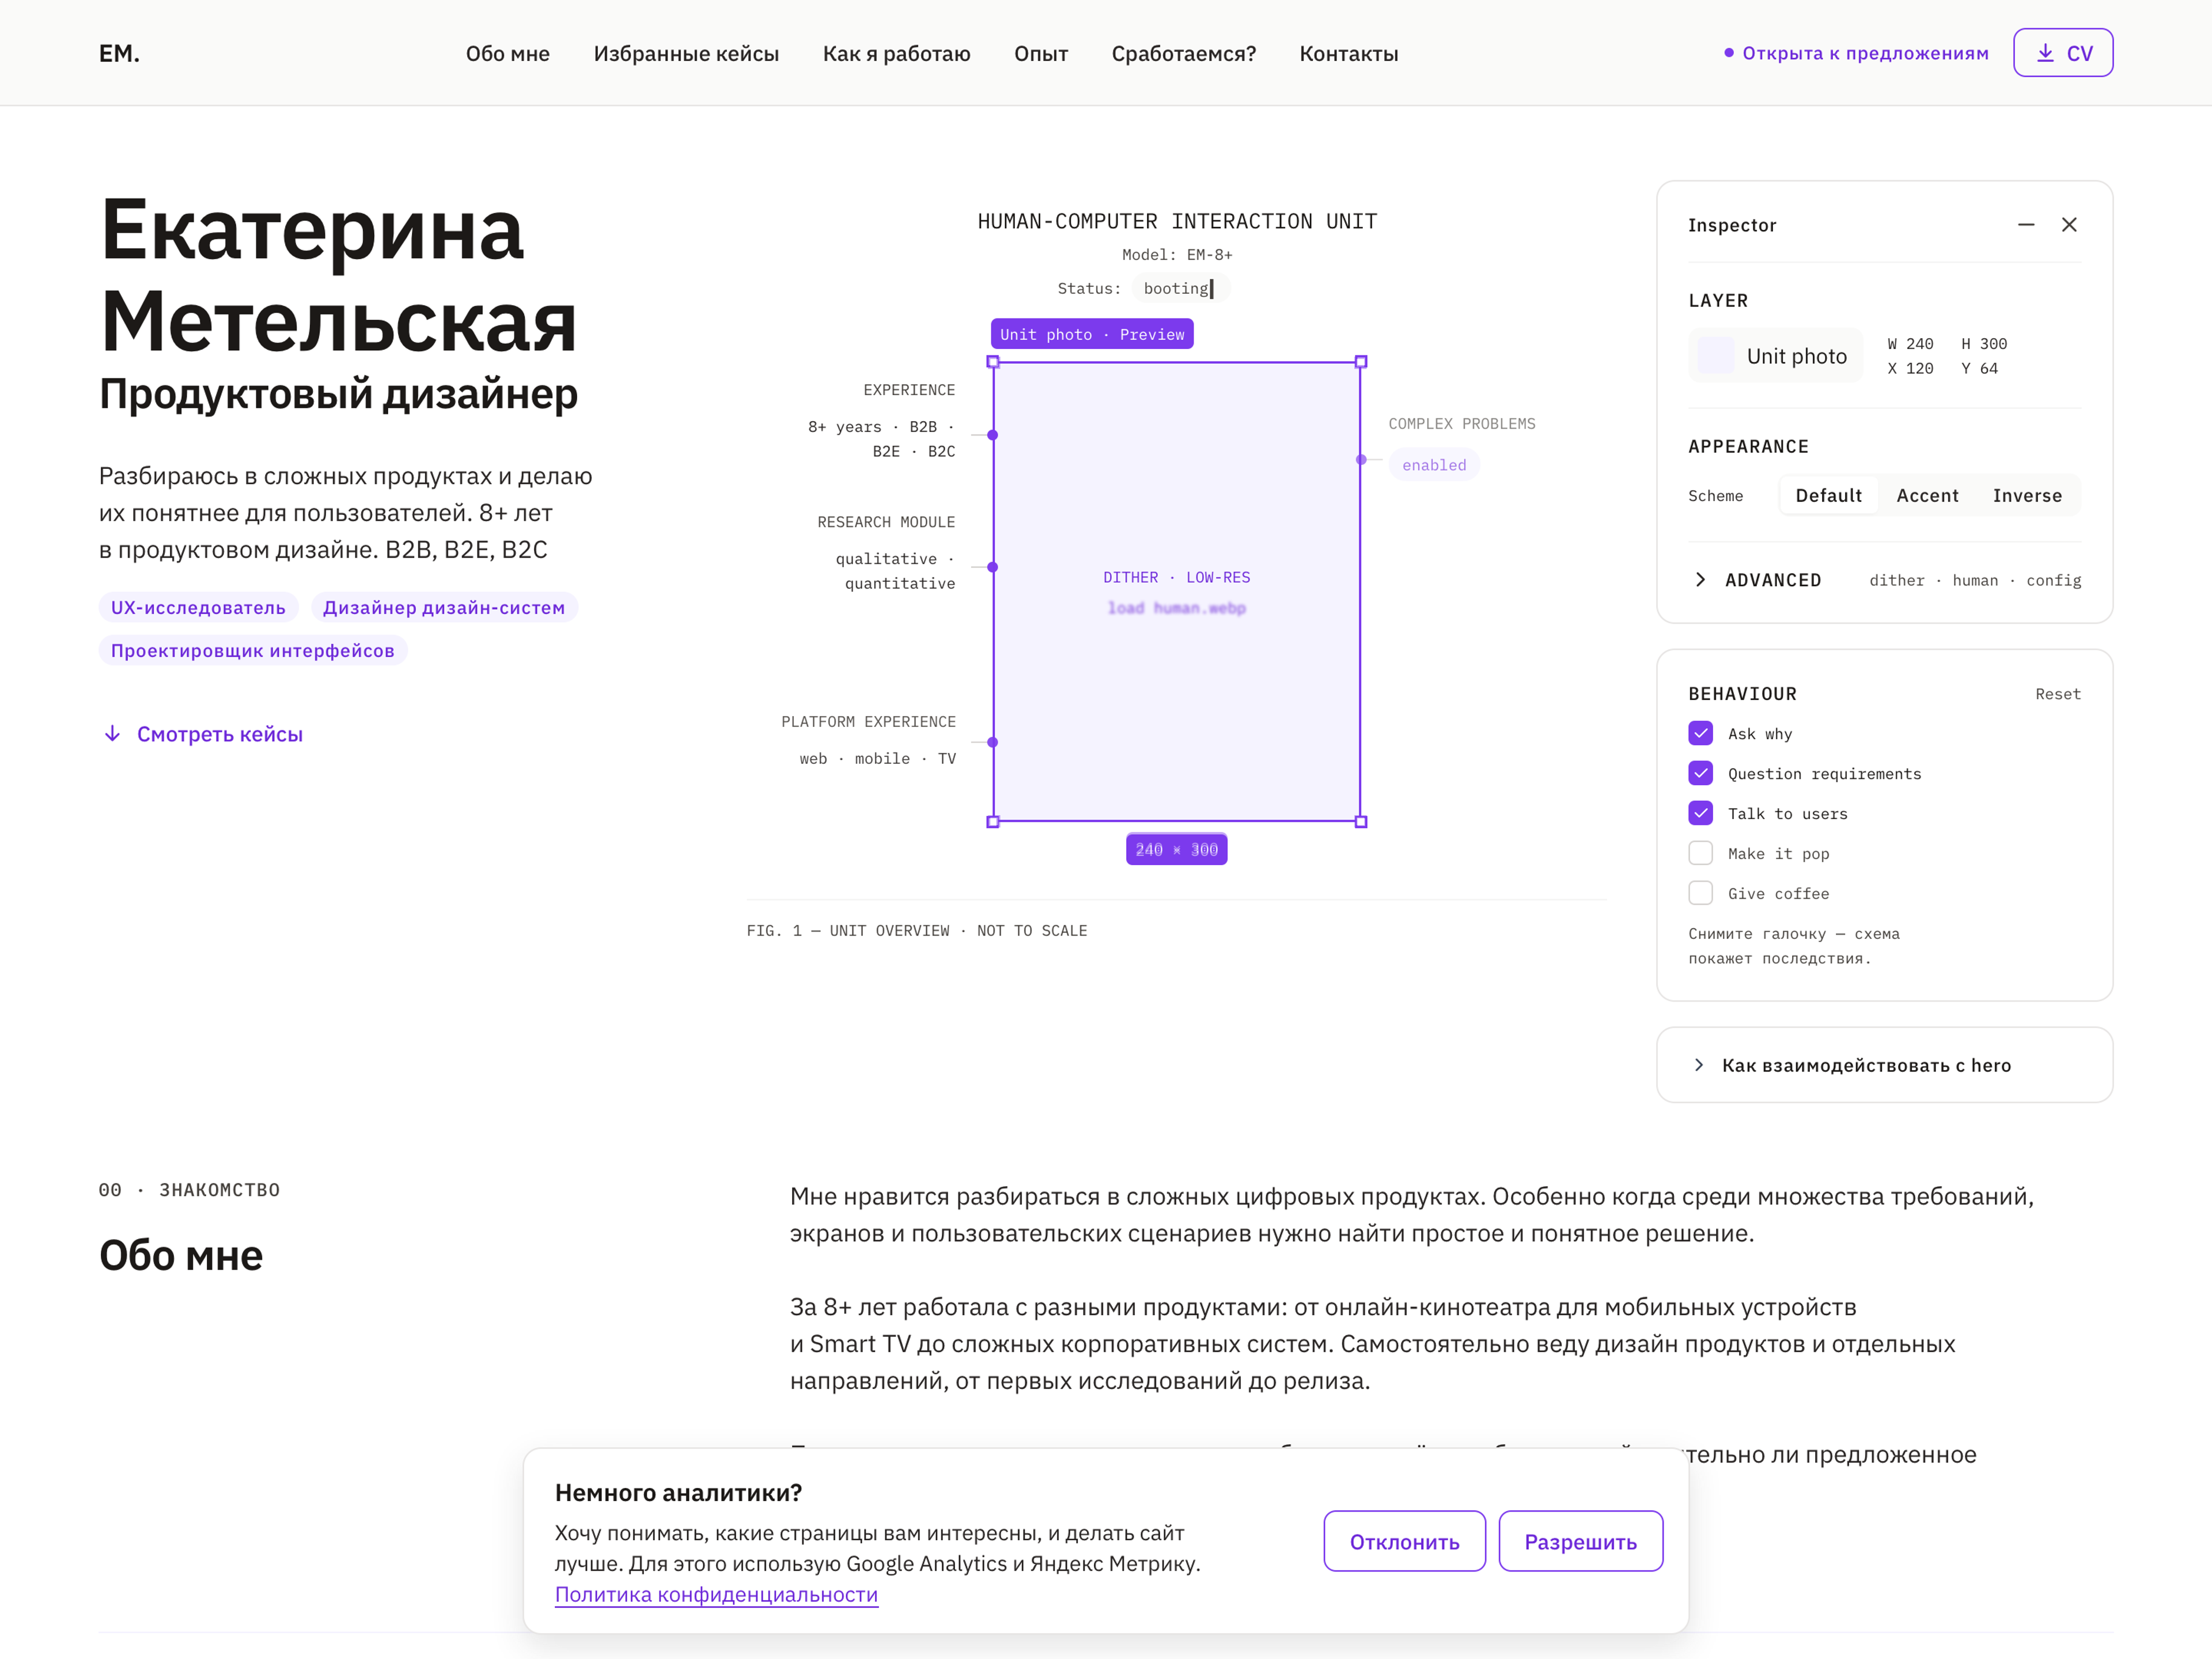Screen dimensions: 2212x1659
Task: Click Разрешить analytics button
Action: point(1580,1541)
